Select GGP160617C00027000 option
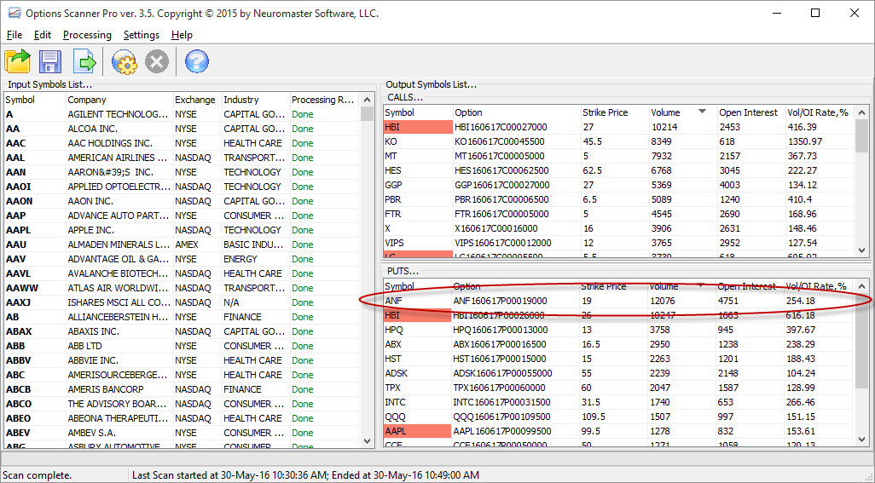The height and width of the screenshot is (483, 875). point(502,185)
